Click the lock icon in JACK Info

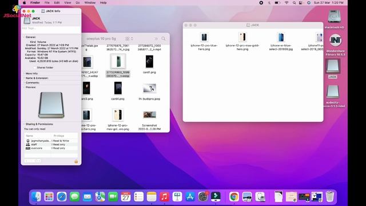76,161
